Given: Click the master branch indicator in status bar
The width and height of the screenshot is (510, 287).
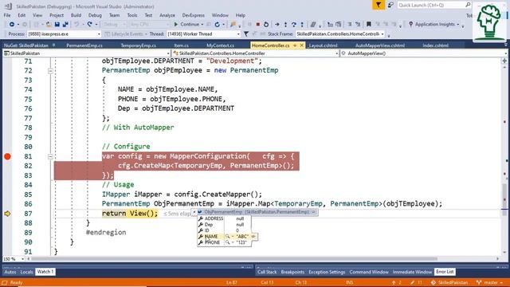Looking at the screenshot, I should pos(489,282).
